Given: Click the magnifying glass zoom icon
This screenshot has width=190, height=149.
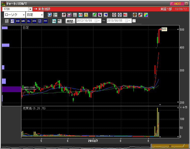Looking at the screenshot, I should 50,15.
